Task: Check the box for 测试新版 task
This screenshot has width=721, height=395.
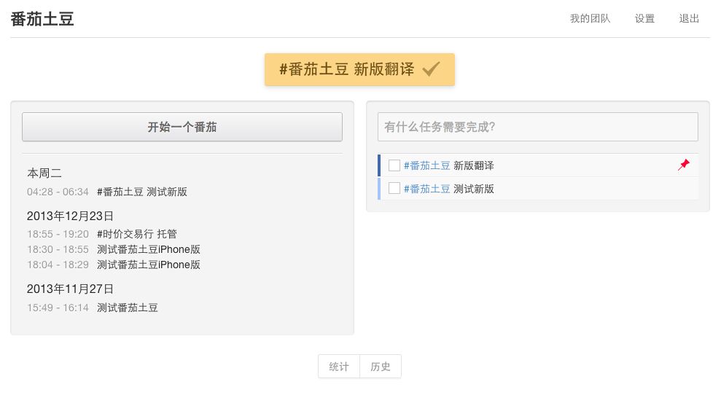Action: click(x=394, y=189)
